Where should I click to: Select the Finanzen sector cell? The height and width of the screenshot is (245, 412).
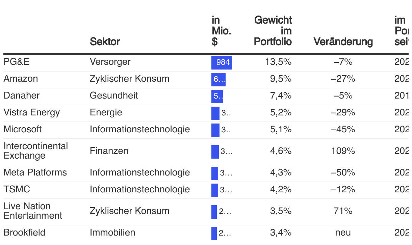tap(109, 151)
